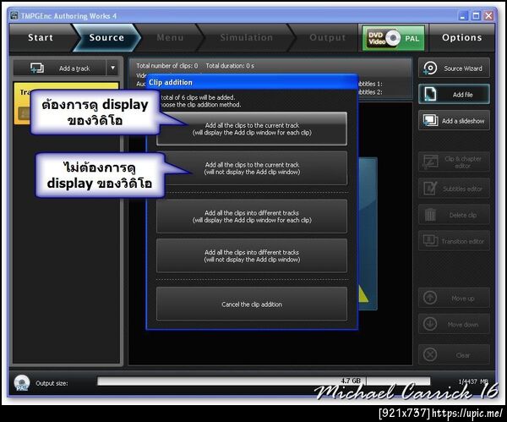
Task: Click the Add a track button
Action: pyautogui.click(x=59, y=69)
